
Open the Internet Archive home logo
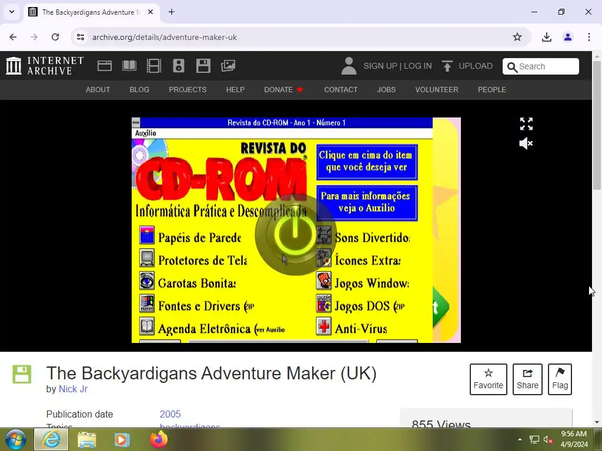point(45,66)
